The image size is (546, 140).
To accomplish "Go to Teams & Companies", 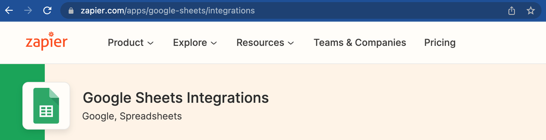I will click(360, 43).
